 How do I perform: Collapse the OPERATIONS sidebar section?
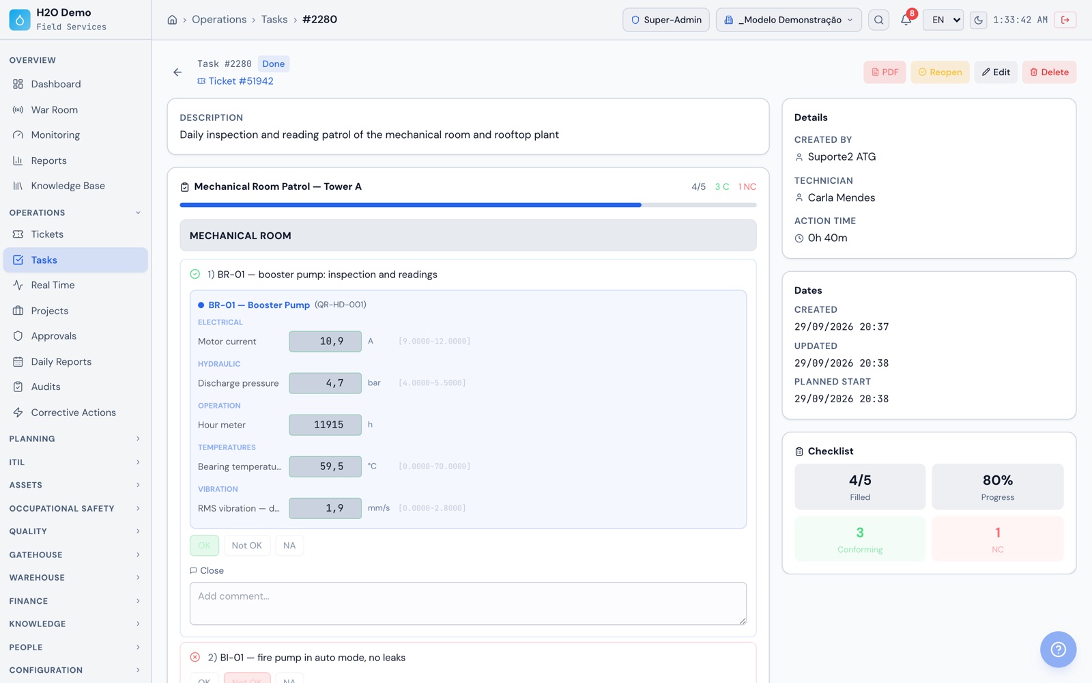[75, 212]
